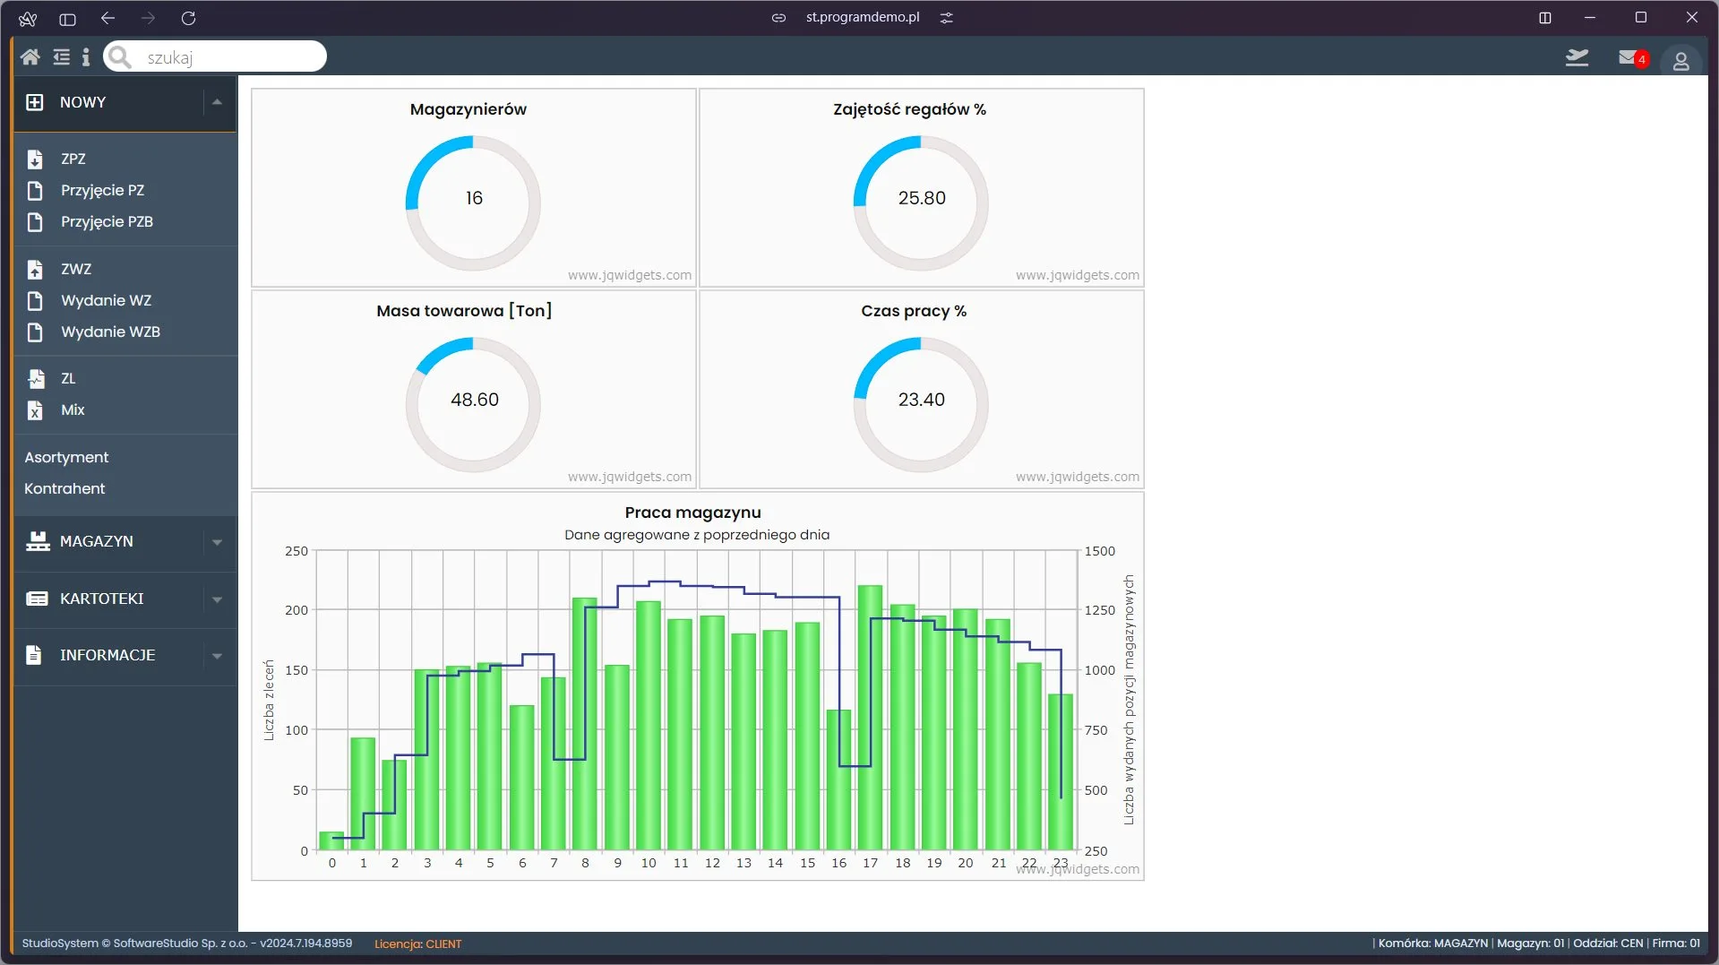Click the Zajętość regałów gauge

click(x=921, y=203)
